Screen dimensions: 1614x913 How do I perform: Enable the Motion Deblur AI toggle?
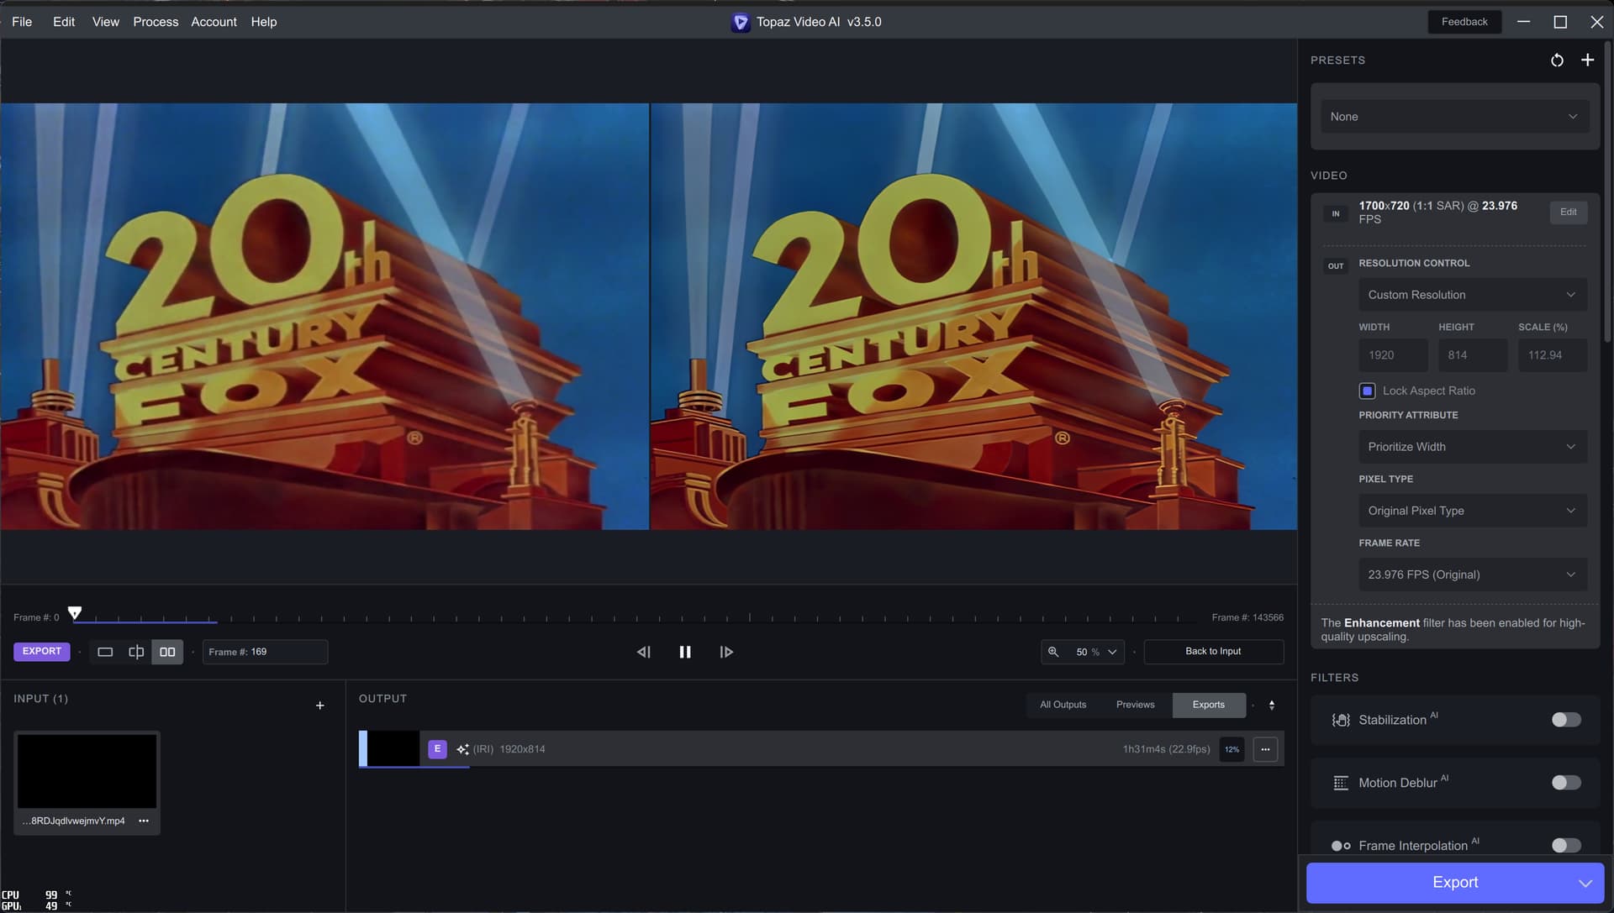(1565, 782)
